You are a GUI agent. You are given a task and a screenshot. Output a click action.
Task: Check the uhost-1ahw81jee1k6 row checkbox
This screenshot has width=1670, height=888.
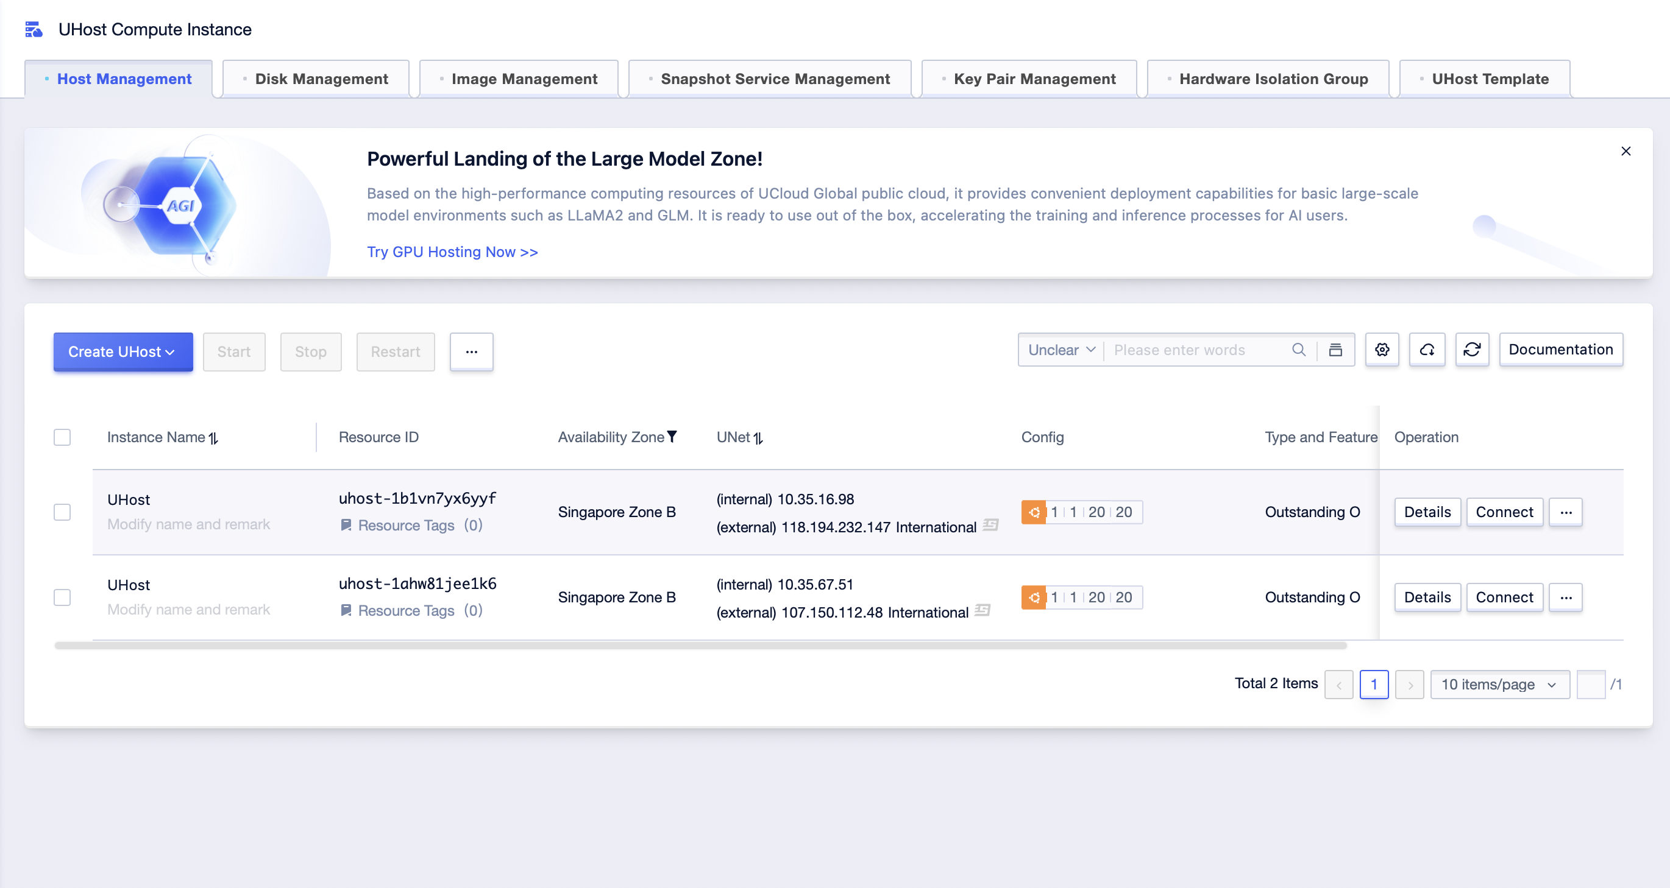click(x=62, y=597)
